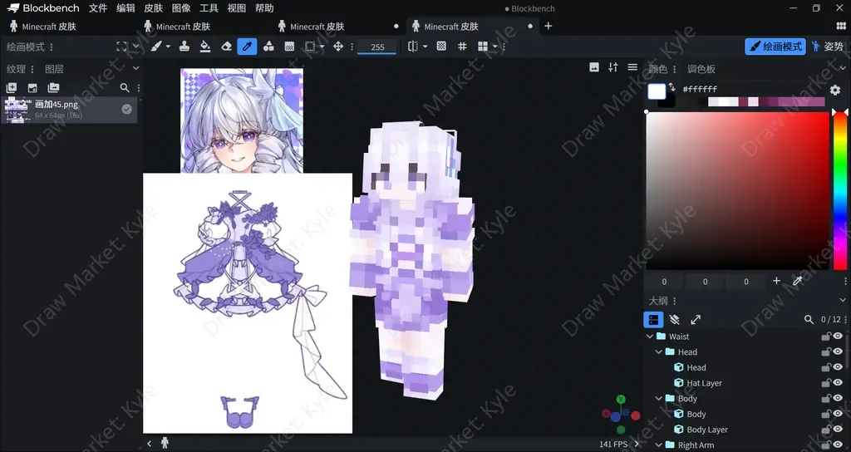Open the 工具 (Tools) menu

(x=209, y=8)
